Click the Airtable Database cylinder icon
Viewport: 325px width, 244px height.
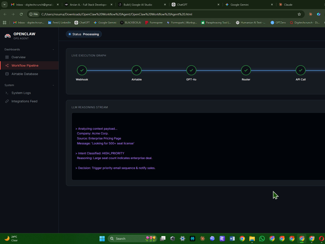click(7, 74)
